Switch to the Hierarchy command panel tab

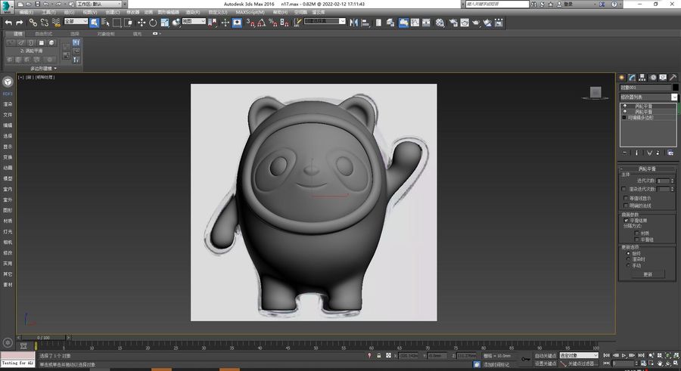642,77
